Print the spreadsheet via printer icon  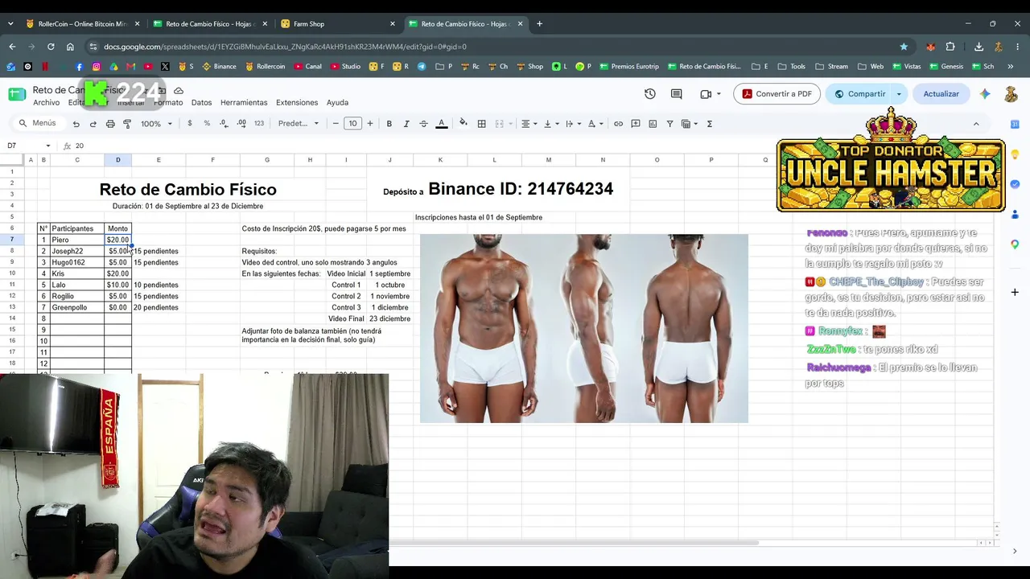point(110,124)
